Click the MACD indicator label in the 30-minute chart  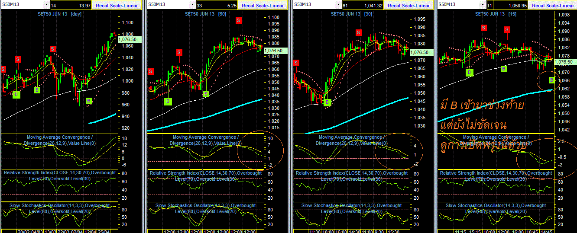pos(351,140)
